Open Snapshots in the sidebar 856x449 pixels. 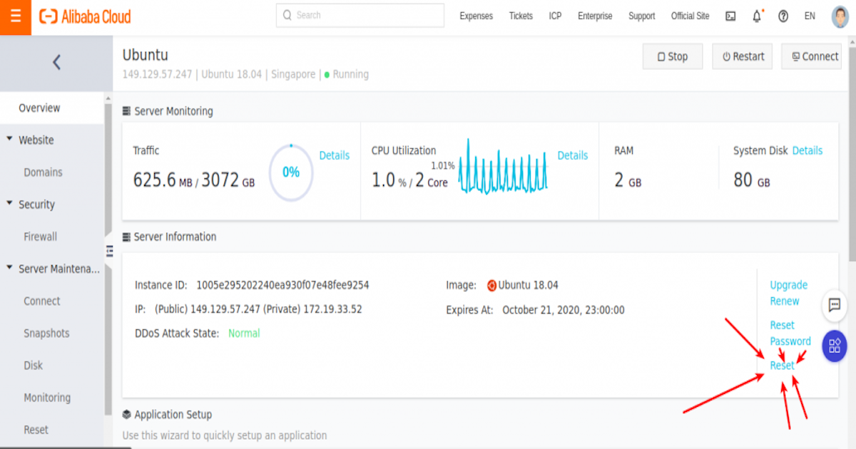pos(46,334)
